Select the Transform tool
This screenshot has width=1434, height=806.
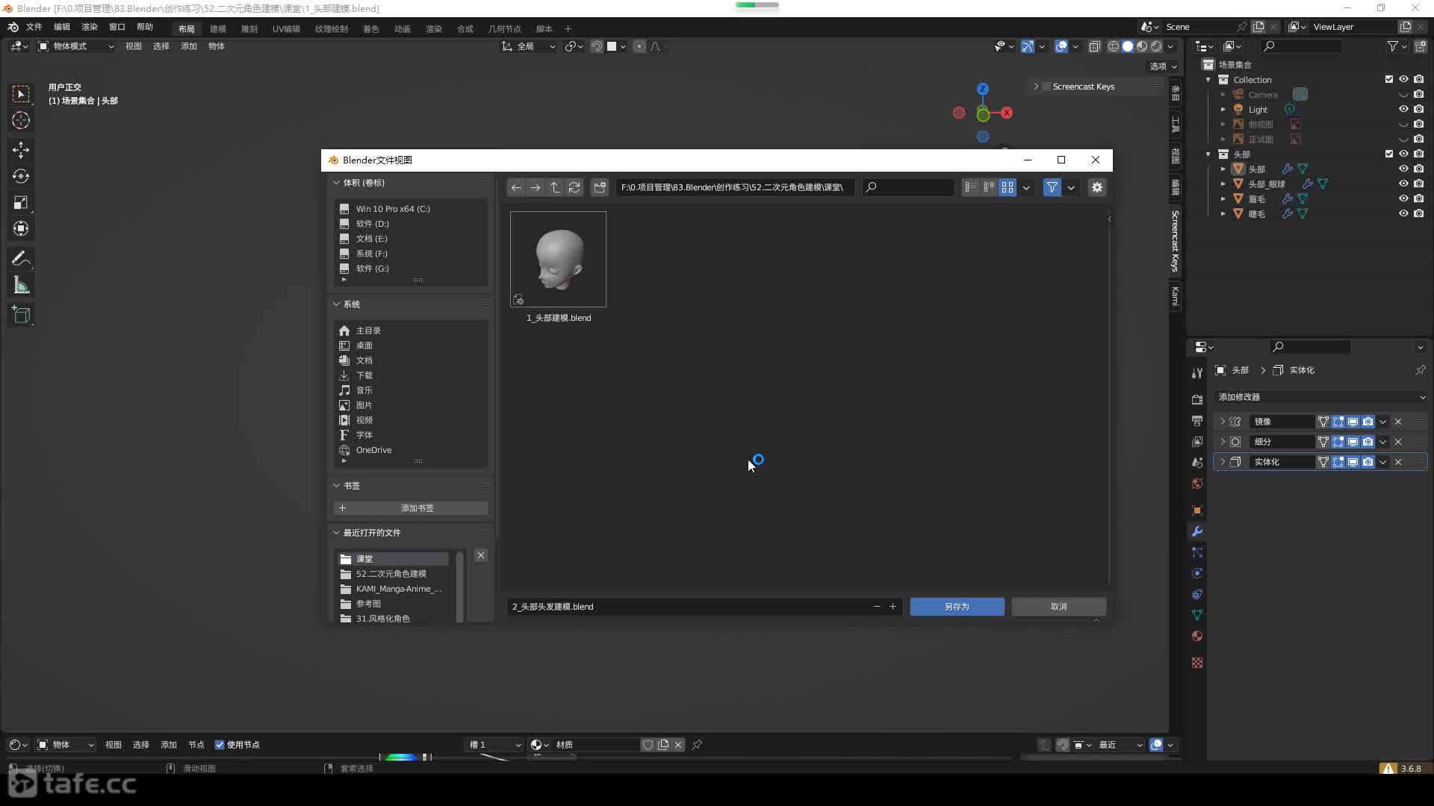click(x=21, y=228)
